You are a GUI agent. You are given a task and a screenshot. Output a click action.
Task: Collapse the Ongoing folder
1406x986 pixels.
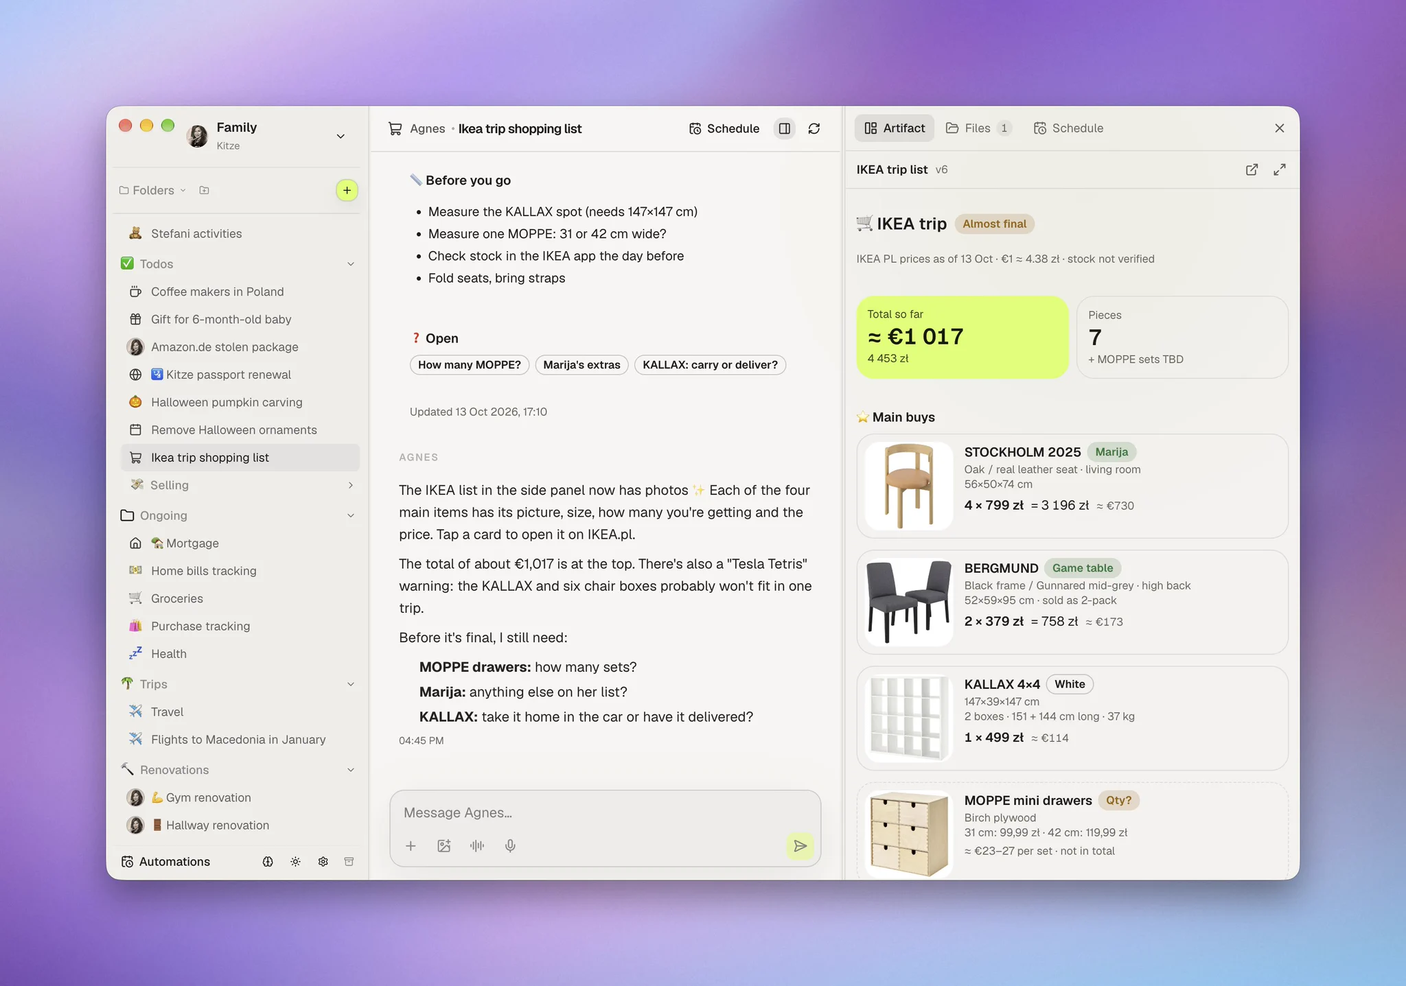351,515
